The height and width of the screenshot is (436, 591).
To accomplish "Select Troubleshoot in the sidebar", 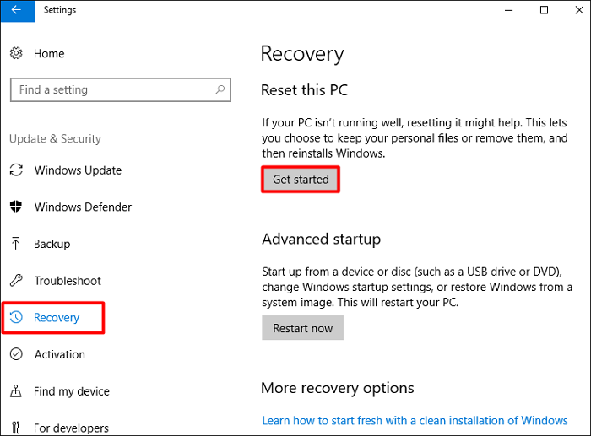I will point(68,281).
